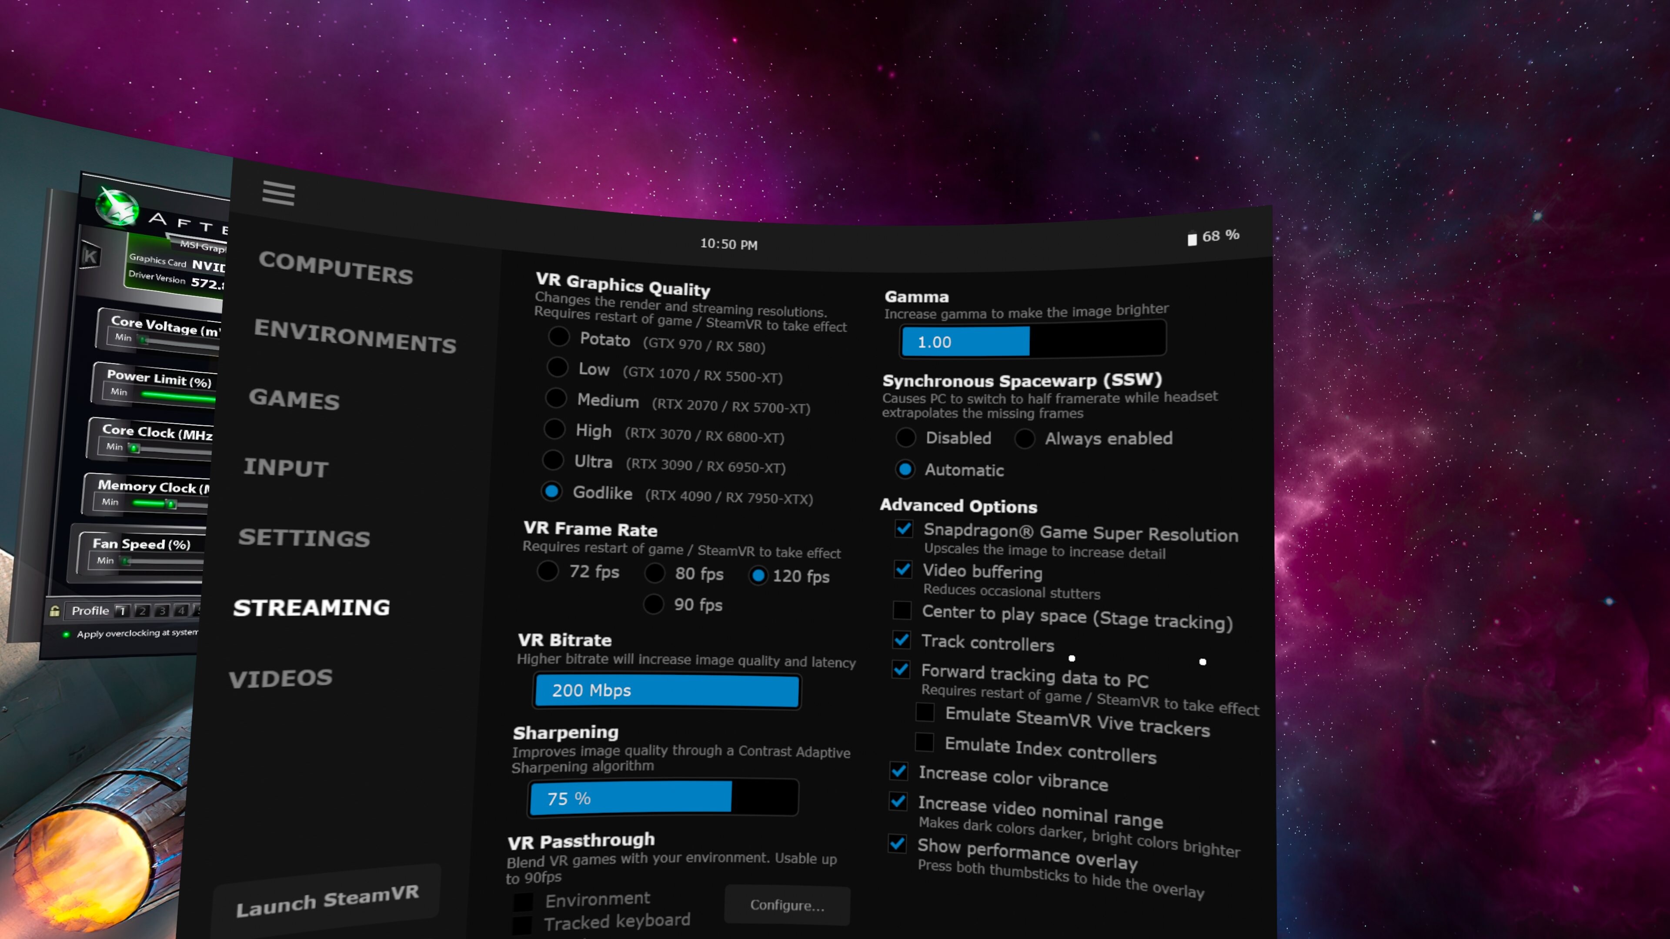Click the Driver Version value in Afterburner
This screenshot has width=1670, height=939.
click(207, 284)
